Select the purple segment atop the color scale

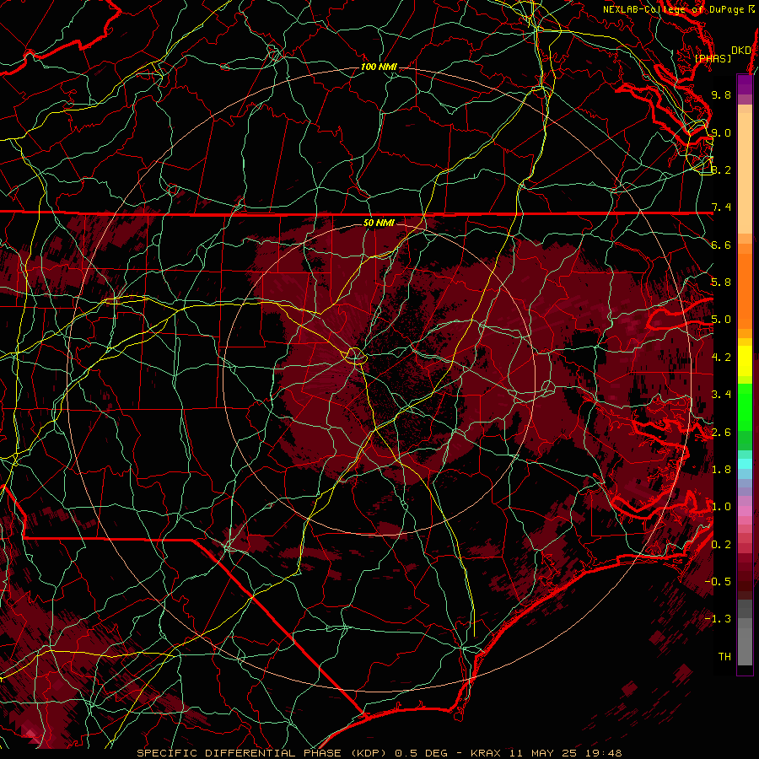coord(745,84)
